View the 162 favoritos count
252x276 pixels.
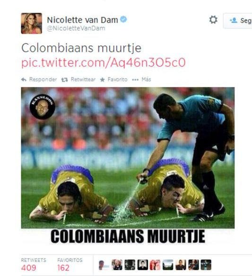(63, 267)
